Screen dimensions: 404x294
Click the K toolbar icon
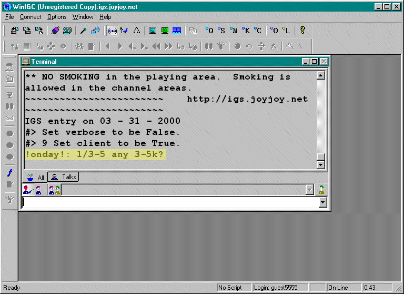tap(245, 31)
